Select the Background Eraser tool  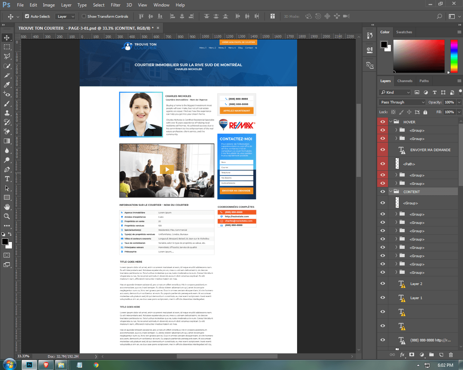click(x=7, y=132)
